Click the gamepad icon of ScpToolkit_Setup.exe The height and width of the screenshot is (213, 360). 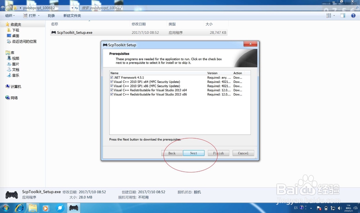pyautogui.click(x=54, y=33)
